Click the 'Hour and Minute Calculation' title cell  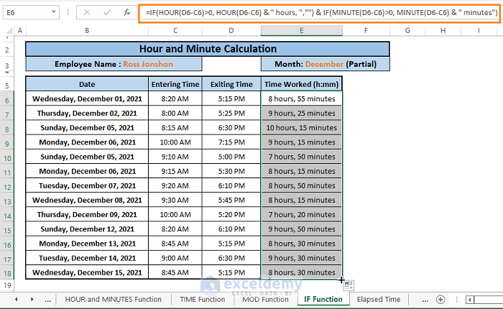208,49
